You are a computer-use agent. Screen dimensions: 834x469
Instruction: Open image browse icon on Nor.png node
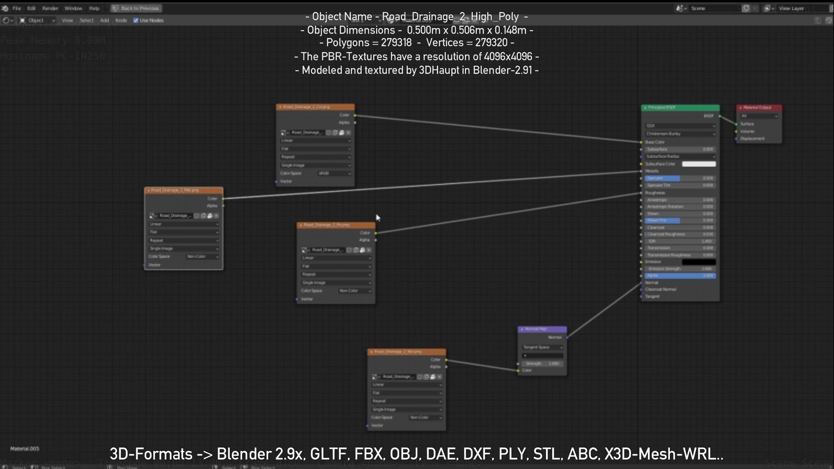375,377
